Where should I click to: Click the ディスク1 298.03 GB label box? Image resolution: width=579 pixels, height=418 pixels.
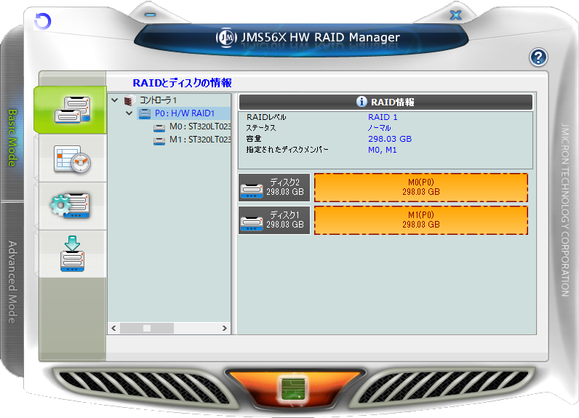(x=274, y=220)
